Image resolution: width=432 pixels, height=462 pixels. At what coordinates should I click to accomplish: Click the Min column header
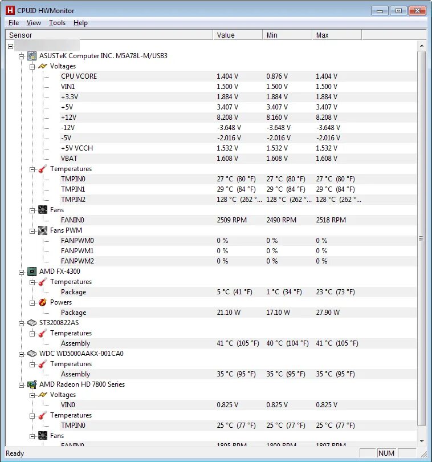tap(287, 35)
